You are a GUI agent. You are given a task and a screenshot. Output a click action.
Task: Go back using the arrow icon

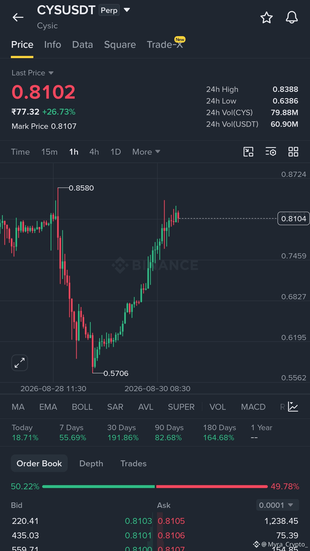coord(18,17)
